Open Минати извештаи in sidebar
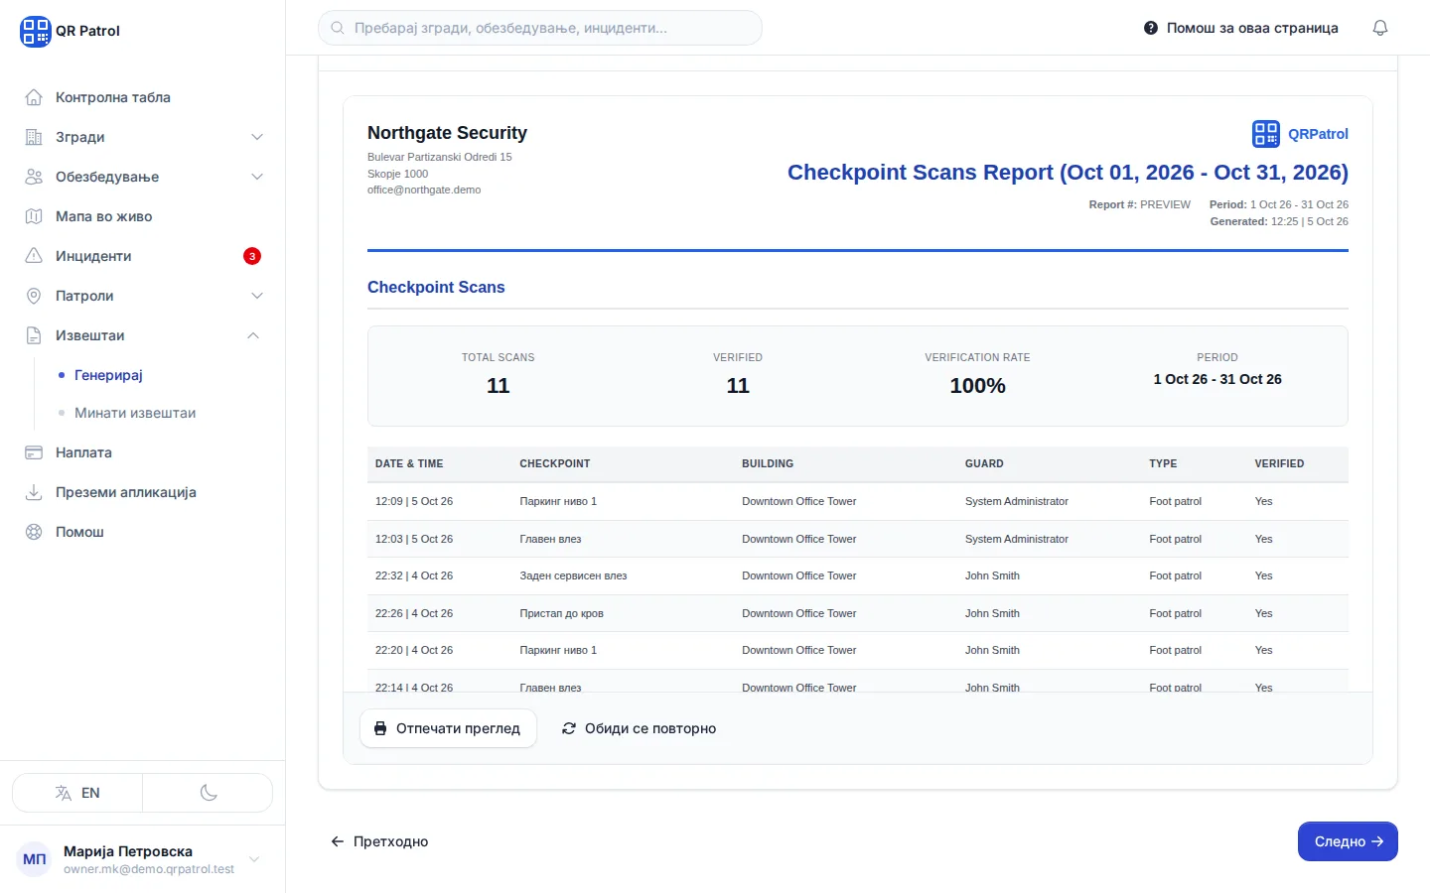This screenshot has height=893, width=1430. coord(135,413)
